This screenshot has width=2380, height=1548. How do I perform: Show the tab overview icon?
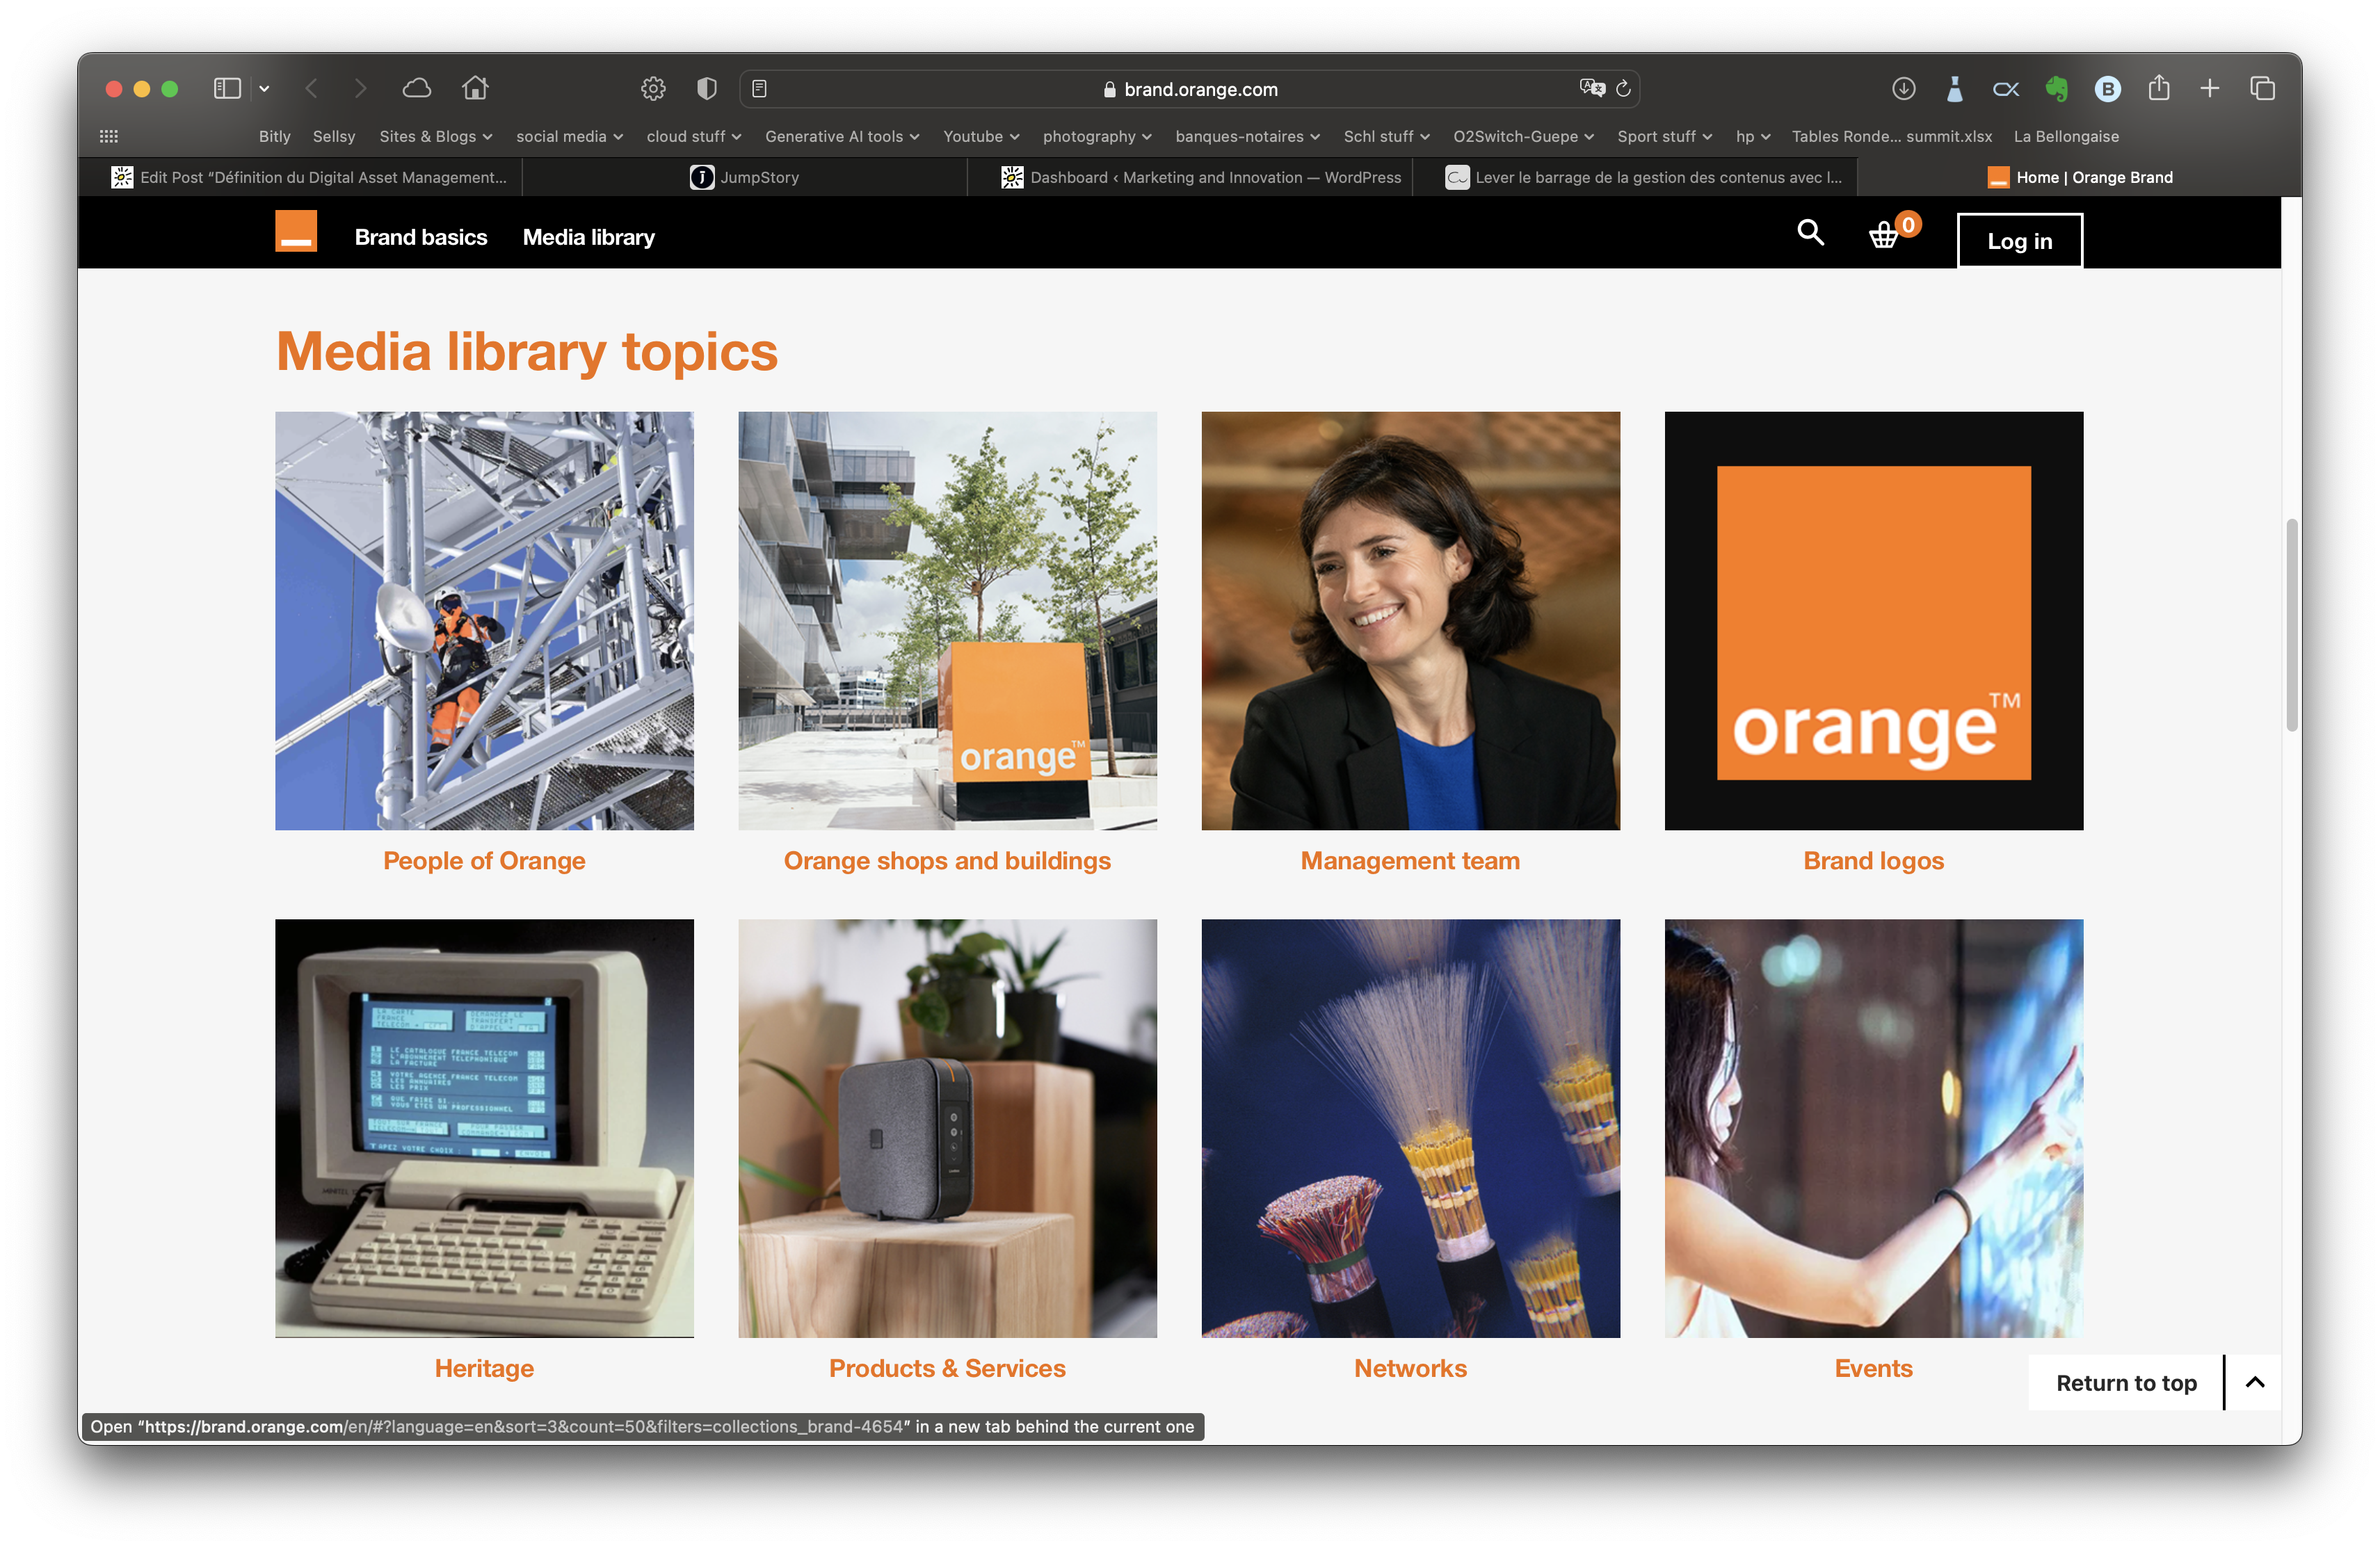pos(2263,89)
